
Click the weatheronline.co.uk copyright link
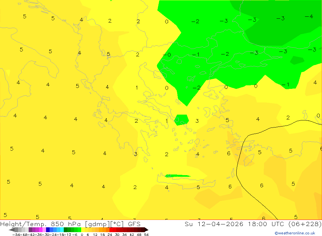tap(295, 233)
